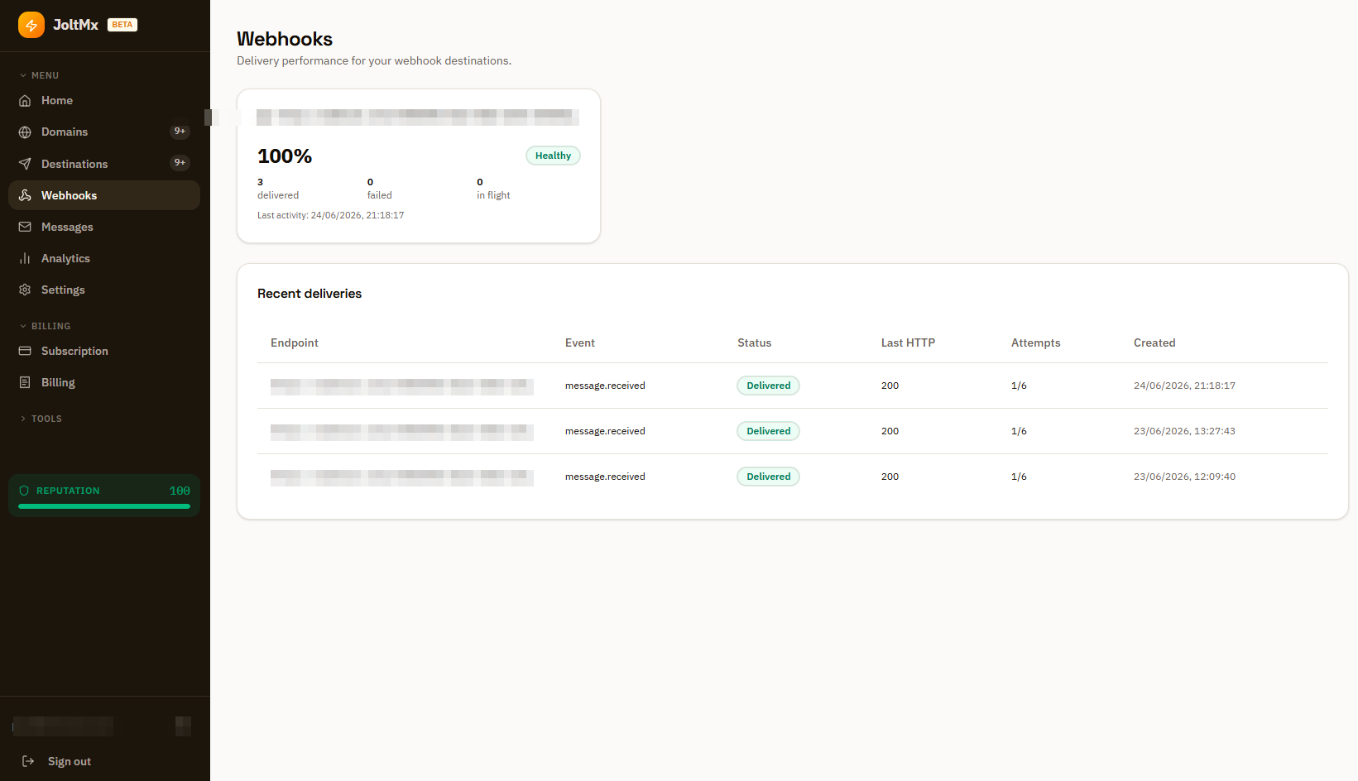The image size is (1358, 781).
Task: Expand the TOOLS section
Action: (x=41, y=419)
